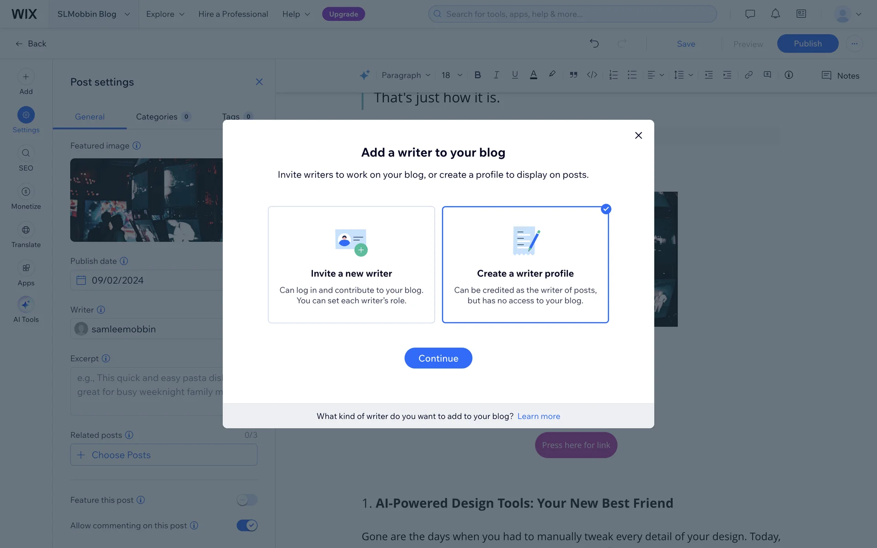Enable the Feature this post toggle
This screenshot has width=877, height=548.
(x=247, y=500)
